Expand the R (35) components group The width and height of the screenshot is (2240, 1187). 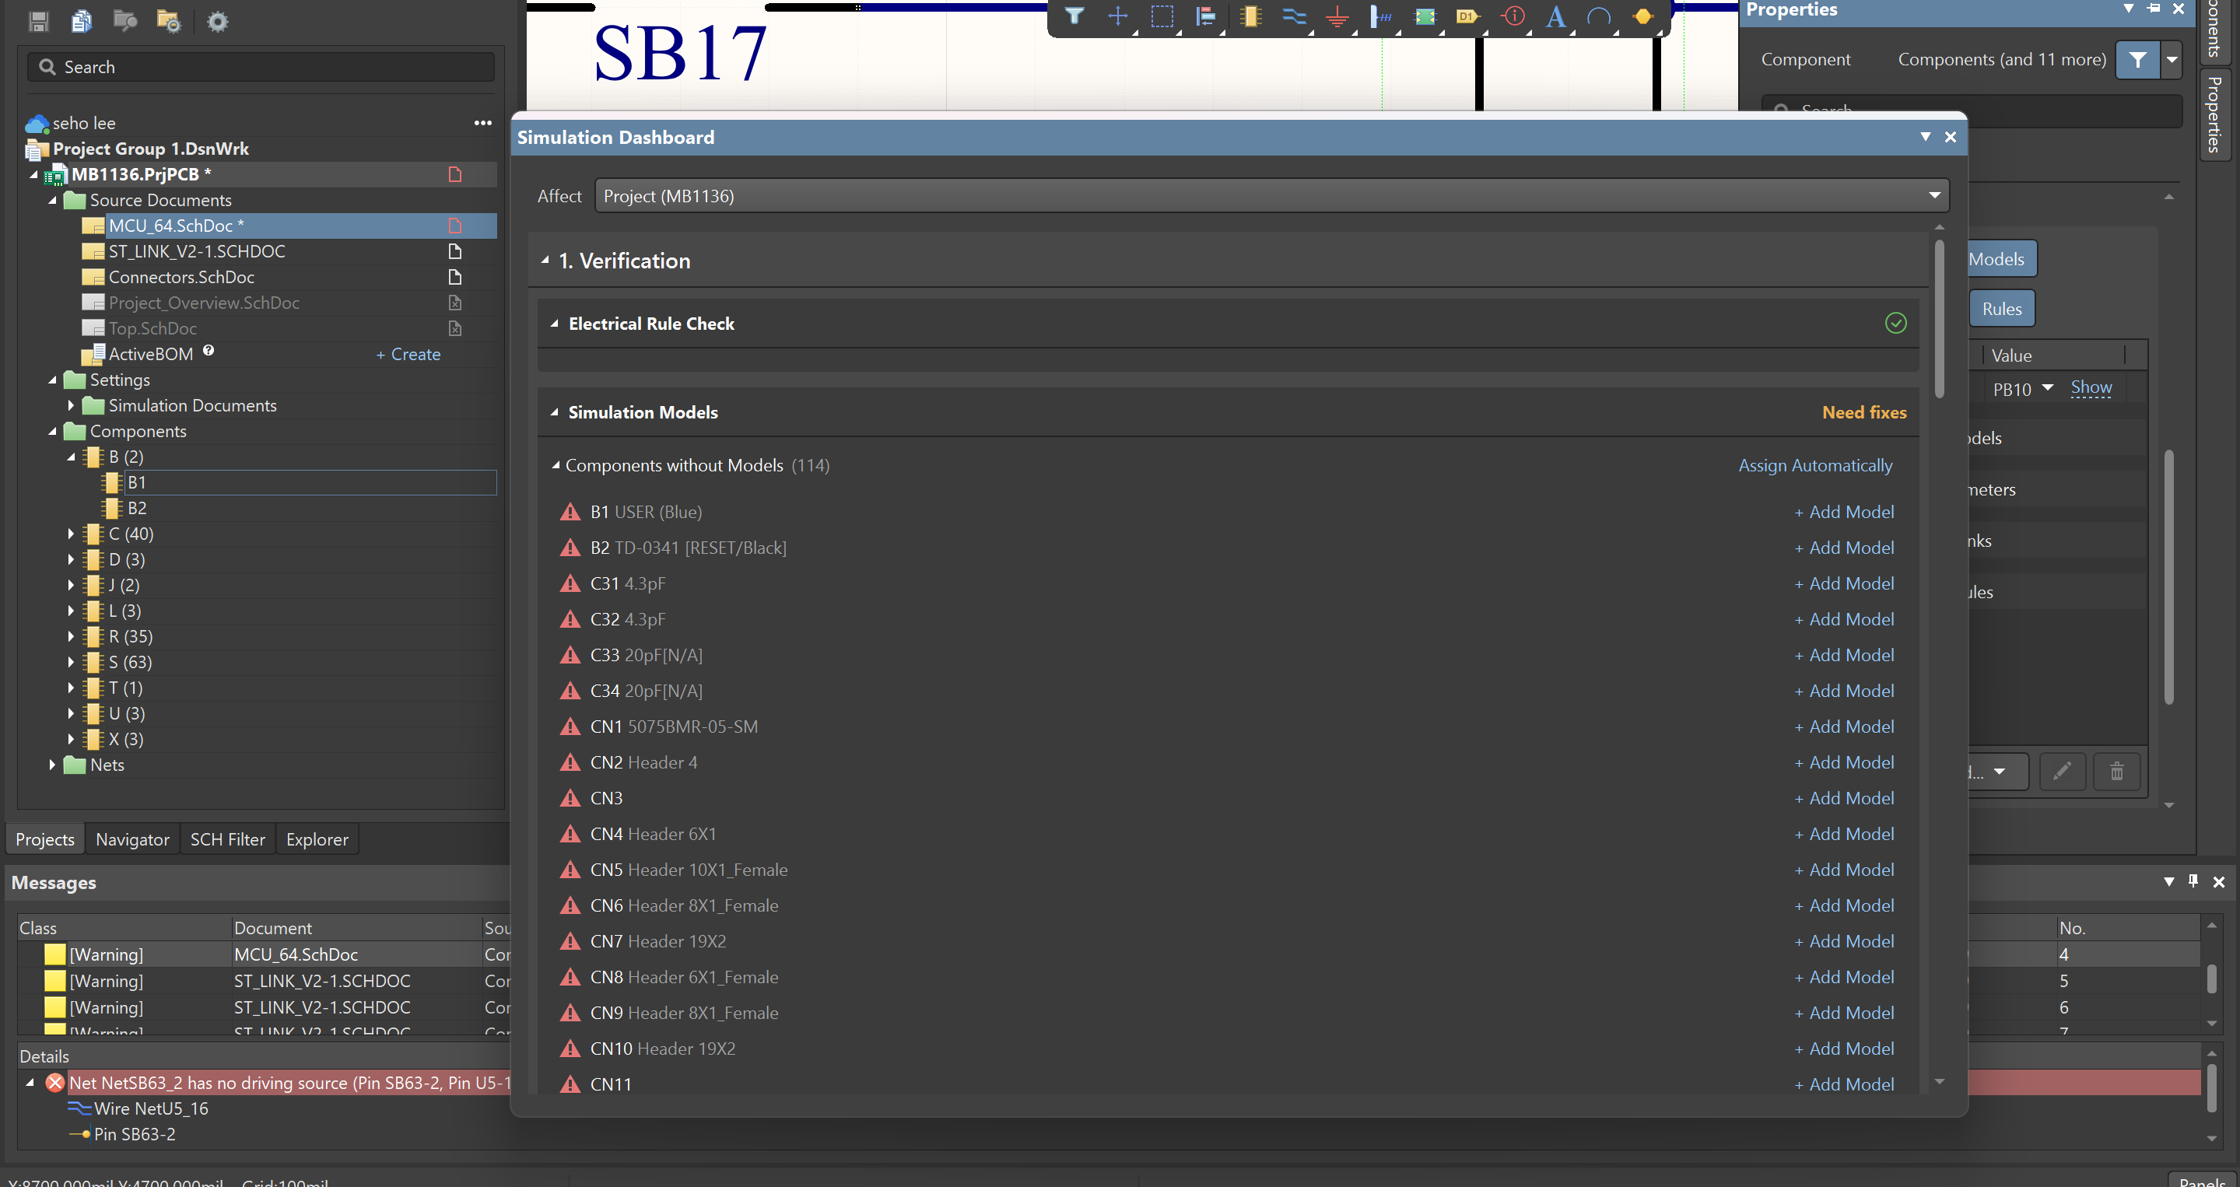(71, 636)
